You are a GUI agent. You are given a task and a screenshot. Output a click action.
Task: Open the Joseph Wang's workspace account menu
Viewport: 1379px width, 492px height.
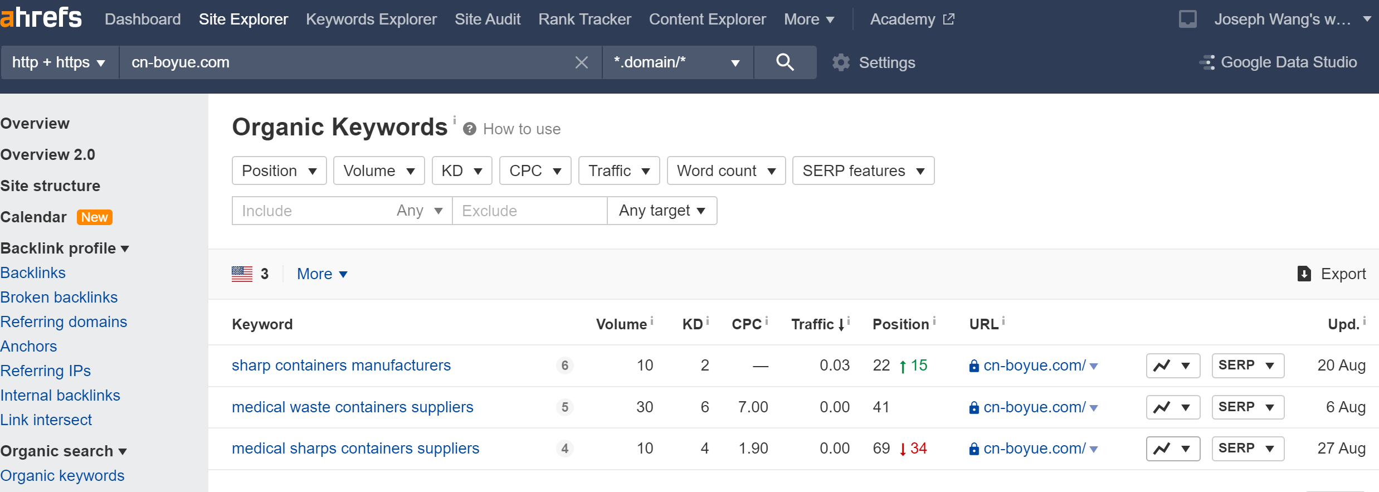click(1292, 20)
